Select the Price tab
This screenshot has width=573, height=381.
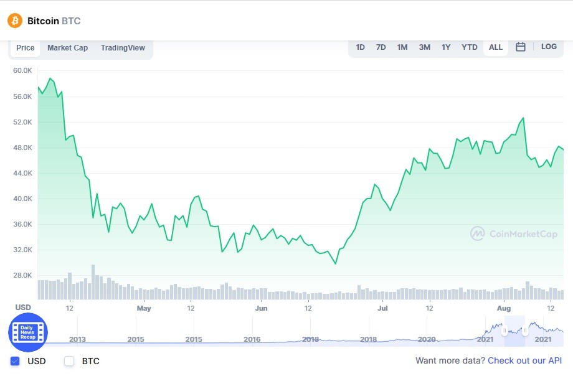(25, 48)
